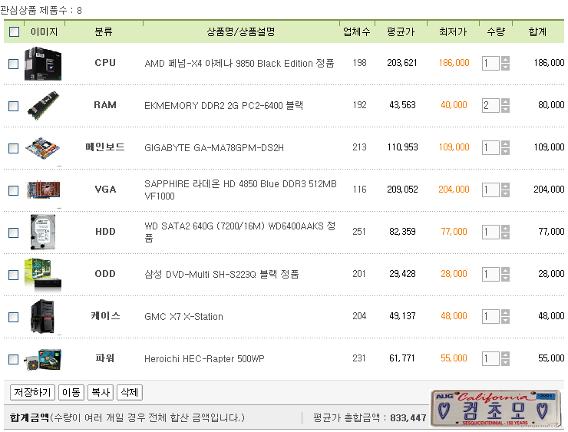
Task: Increase the ODD quantity with the up arrow
Action: click(x=505, y=271)
